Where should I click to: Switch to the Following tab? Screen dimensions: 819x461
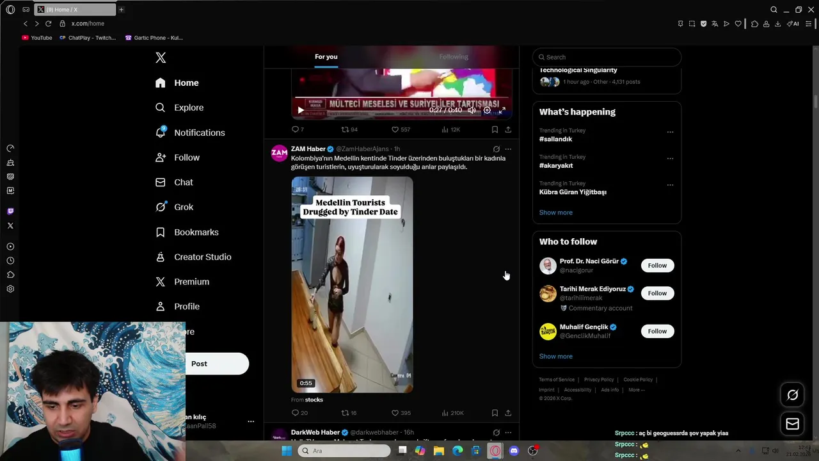click(454, 57)
